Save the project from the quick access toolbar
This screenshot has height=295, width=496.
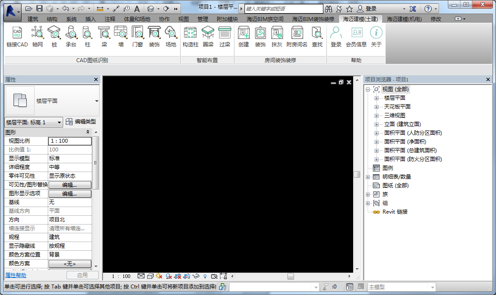point(39,8)
